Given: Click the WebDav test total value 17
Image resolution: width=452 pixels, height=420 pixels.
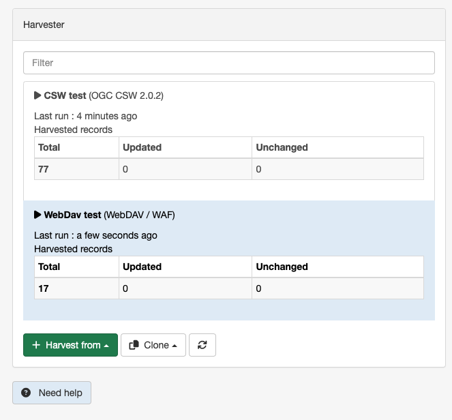Looking at the screenshot, I should click(x=44, y=288).
